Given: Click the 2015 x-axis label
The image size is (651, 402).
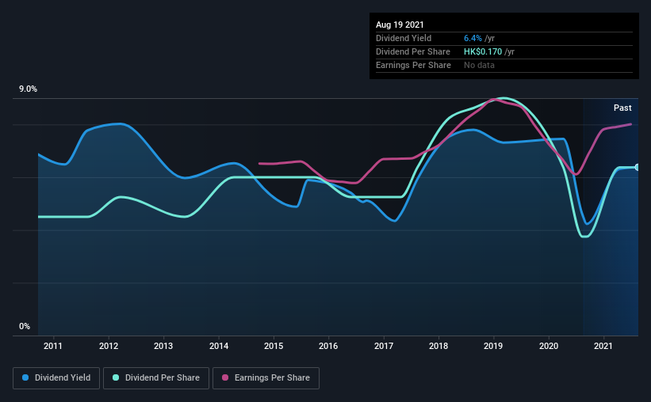Looking at the screenshot, I should point(274,346).
